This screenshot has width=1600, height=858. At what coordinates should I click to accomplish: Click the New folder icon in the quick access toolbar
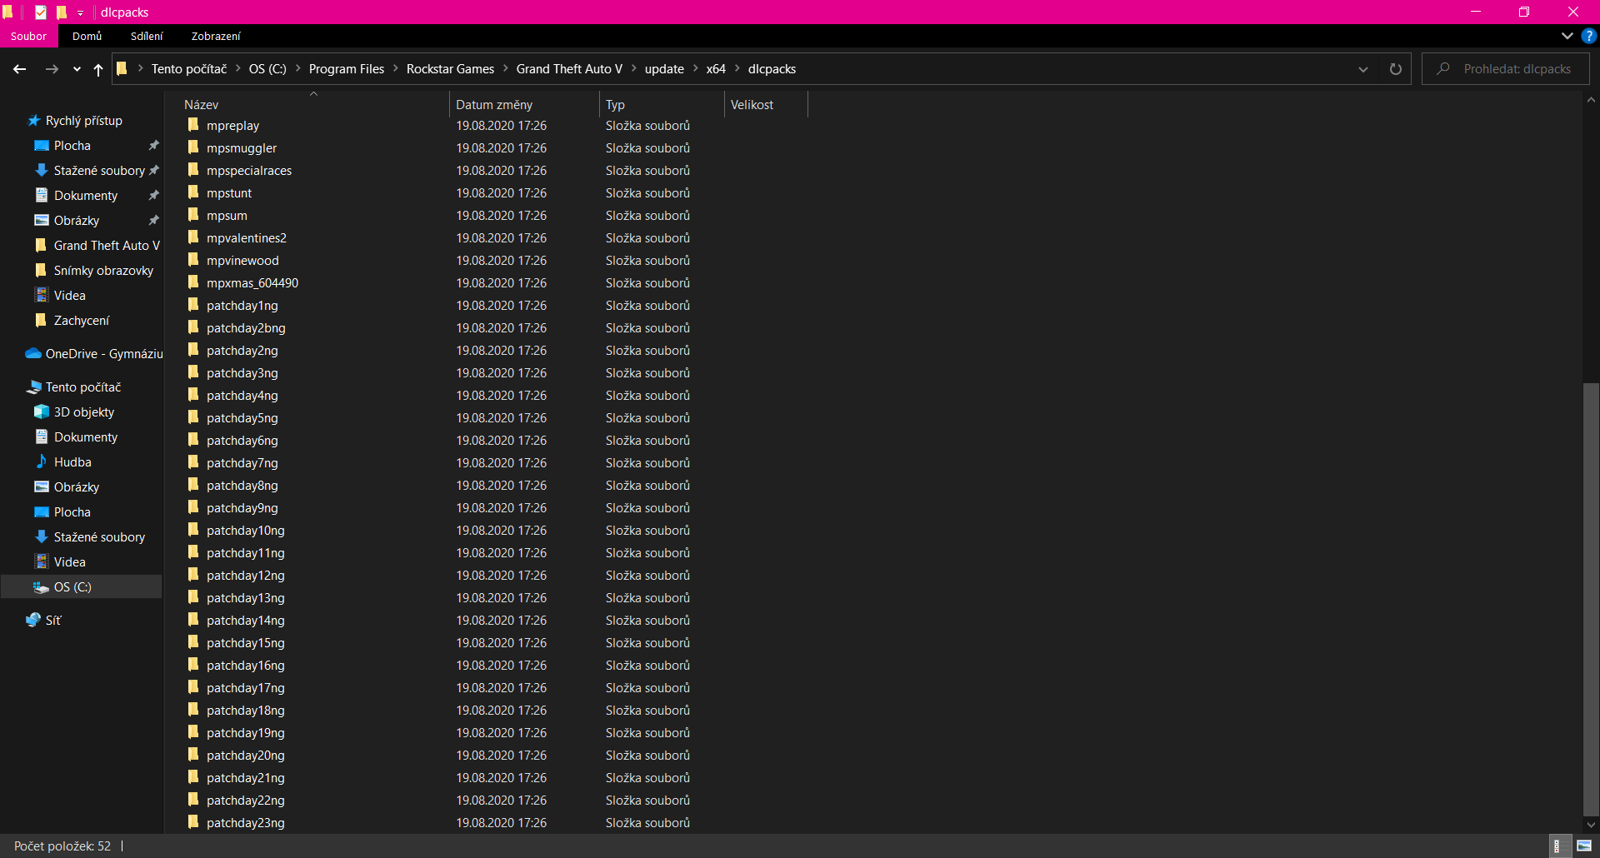pyautogui.click(x=62, y=12)
